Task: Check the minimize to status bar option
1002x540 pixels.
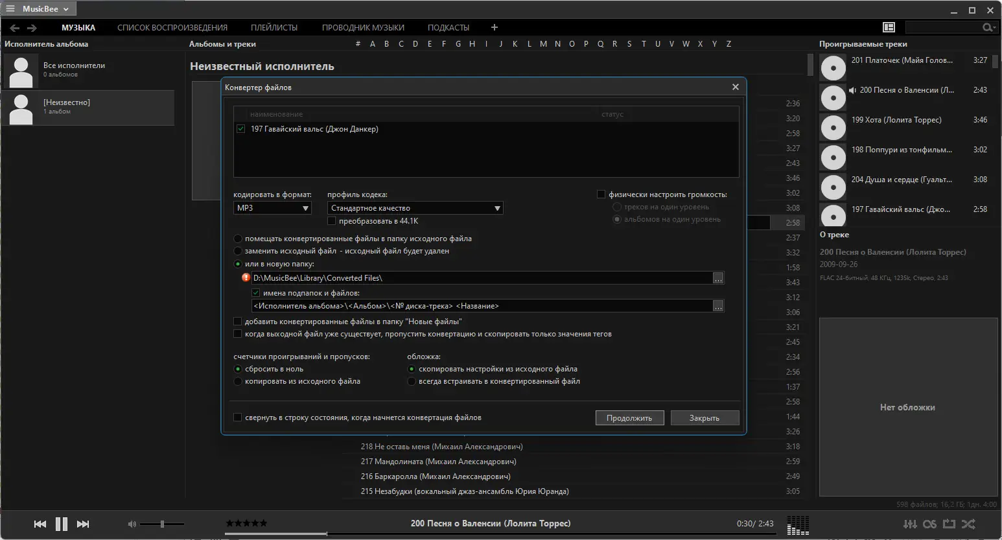Action: click(237, 417)
